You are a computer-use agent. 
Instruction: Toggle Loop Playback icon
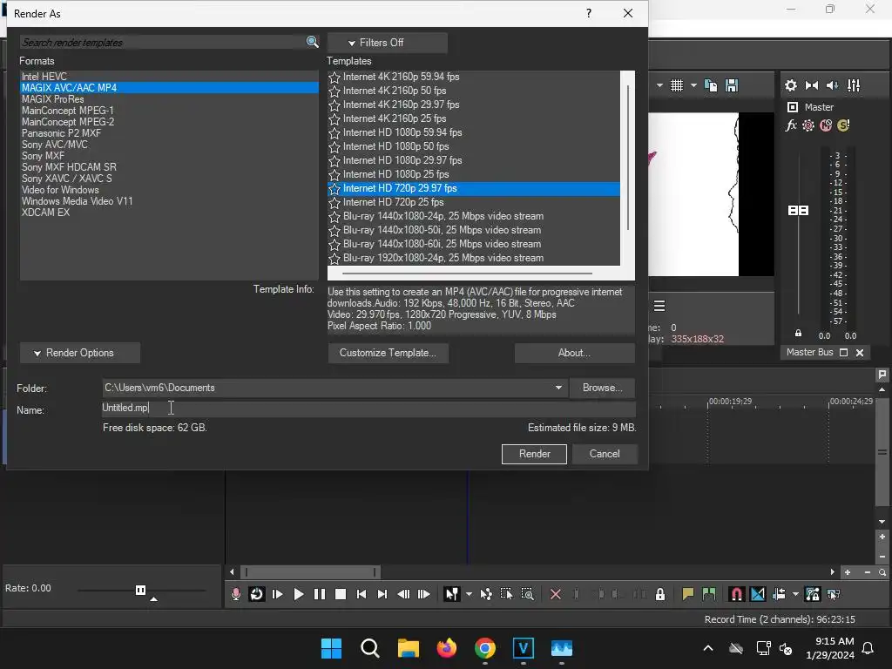(x=257, y=594)
